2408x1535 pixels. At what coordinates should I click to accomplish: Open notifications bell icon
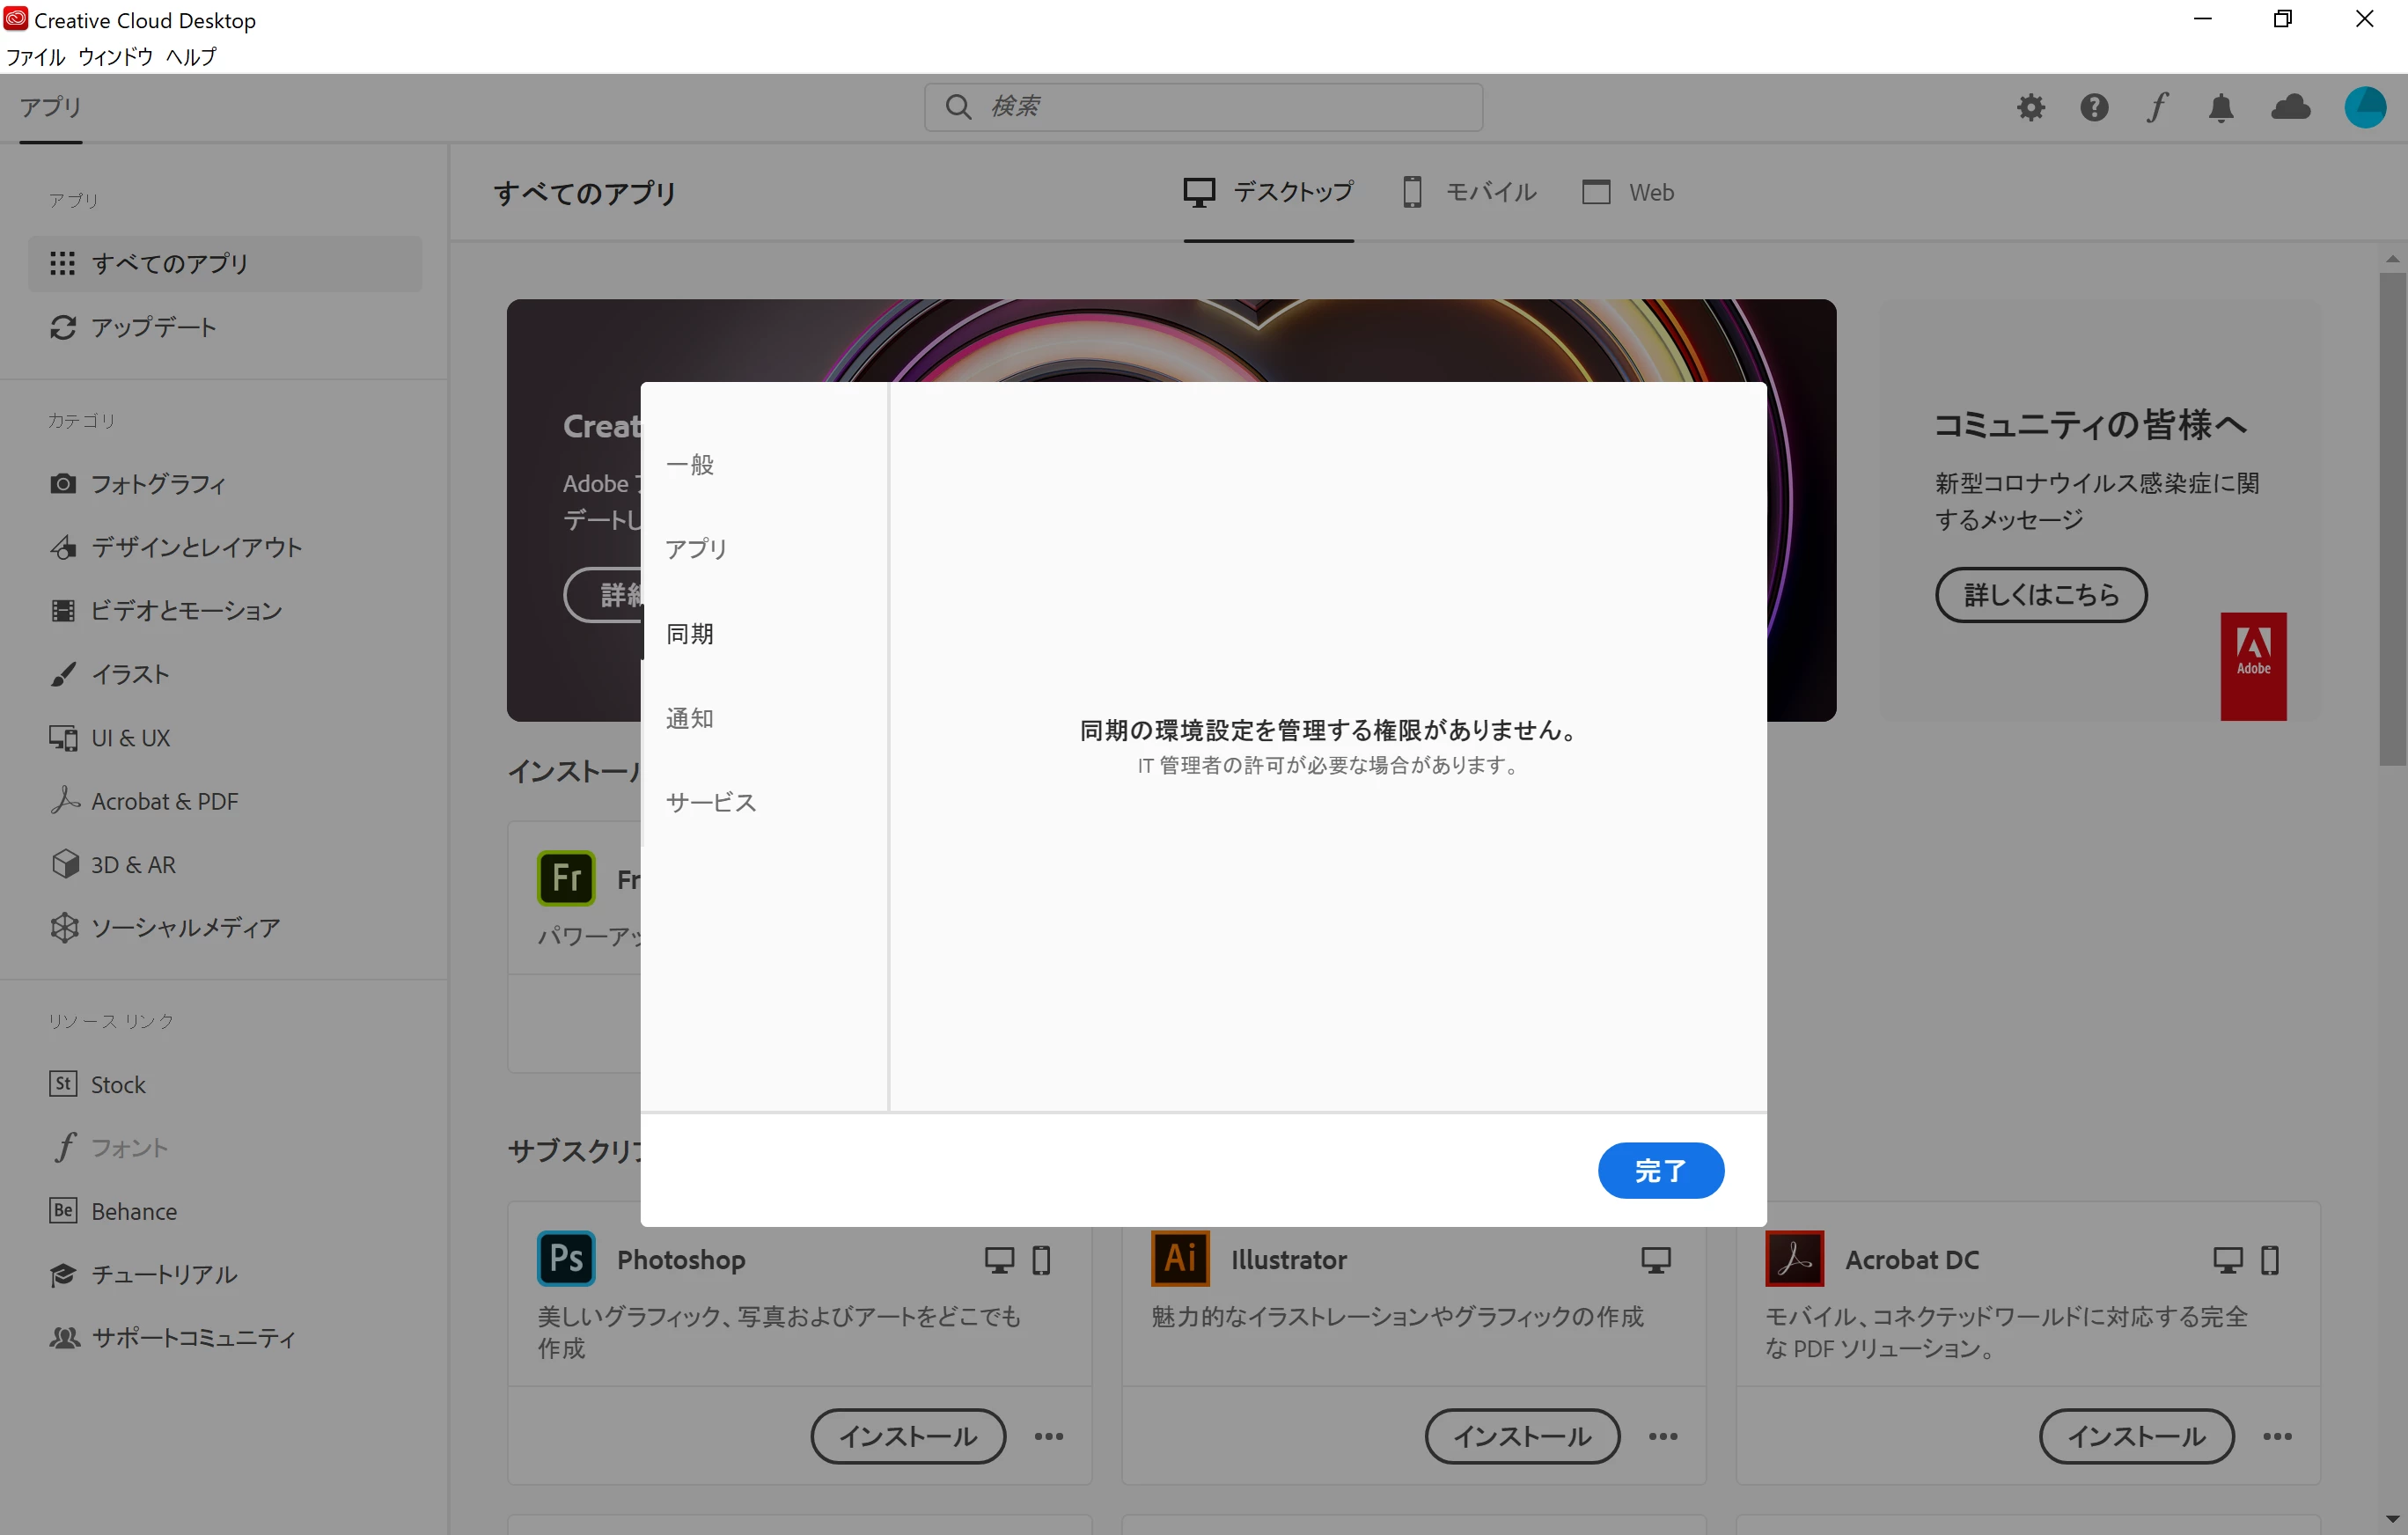(x=2221, y=107)
